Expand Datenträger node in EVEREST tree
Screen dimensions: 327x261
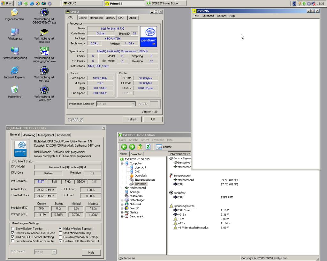click(x=122, y=200)
